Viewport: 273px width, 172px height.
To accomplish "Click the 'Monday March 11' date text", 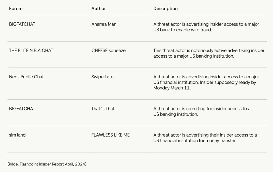I will tap(171, 88).
